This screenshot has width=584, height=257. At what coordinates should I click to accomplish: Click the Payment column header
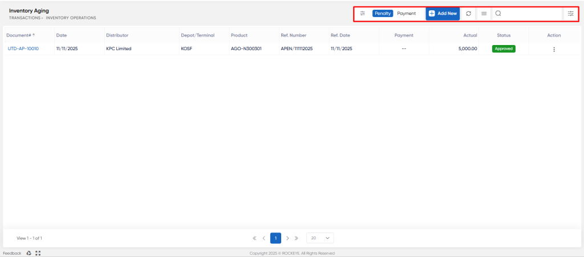404,35
